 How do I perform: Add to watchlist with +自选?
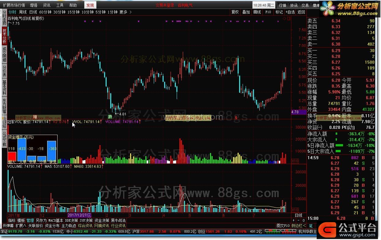coord(290,12)
